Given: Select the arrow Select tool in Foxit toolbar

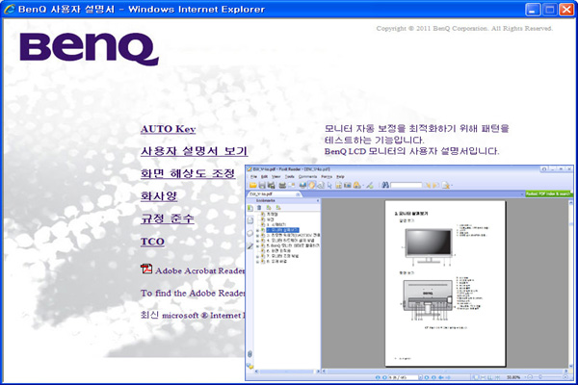Looking at the screenshot, I should [x=329, y=186].
